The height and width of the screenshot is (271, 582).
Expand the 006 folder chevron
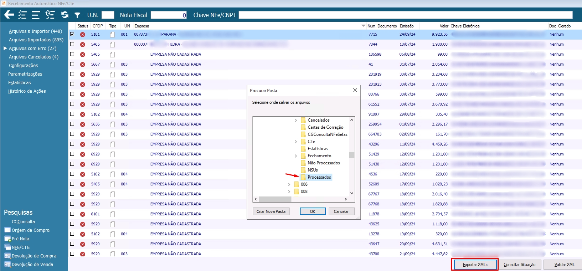pyautogui.click(x=289, y=184)
